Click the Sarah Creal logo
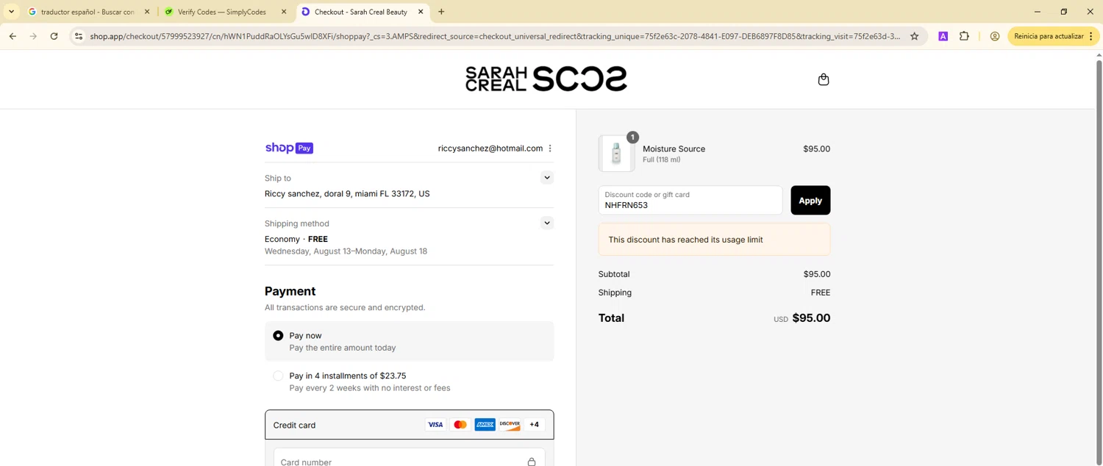1103x466 pixels. tap(546, 79)
